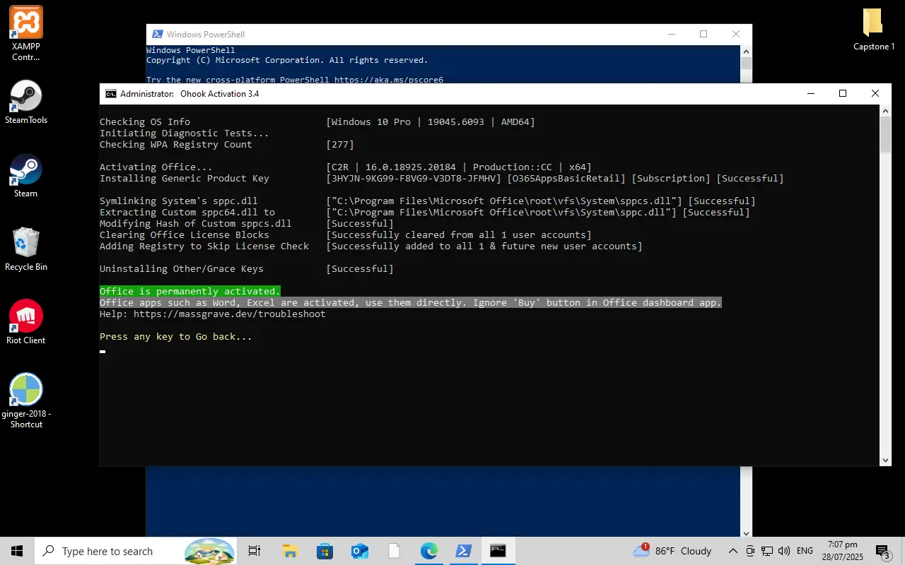Minimize the Windows PowerShell window
This screenshot has height=565, width=905.
click(671, 34)
